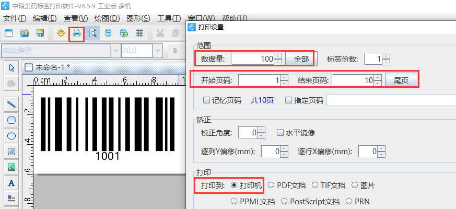
Task: Increase 校正角度 with the up arrow
Action: point(262,130)
